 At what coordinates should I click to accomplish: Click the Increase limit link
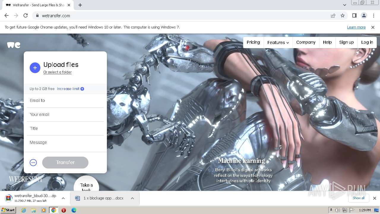point(68,89)
